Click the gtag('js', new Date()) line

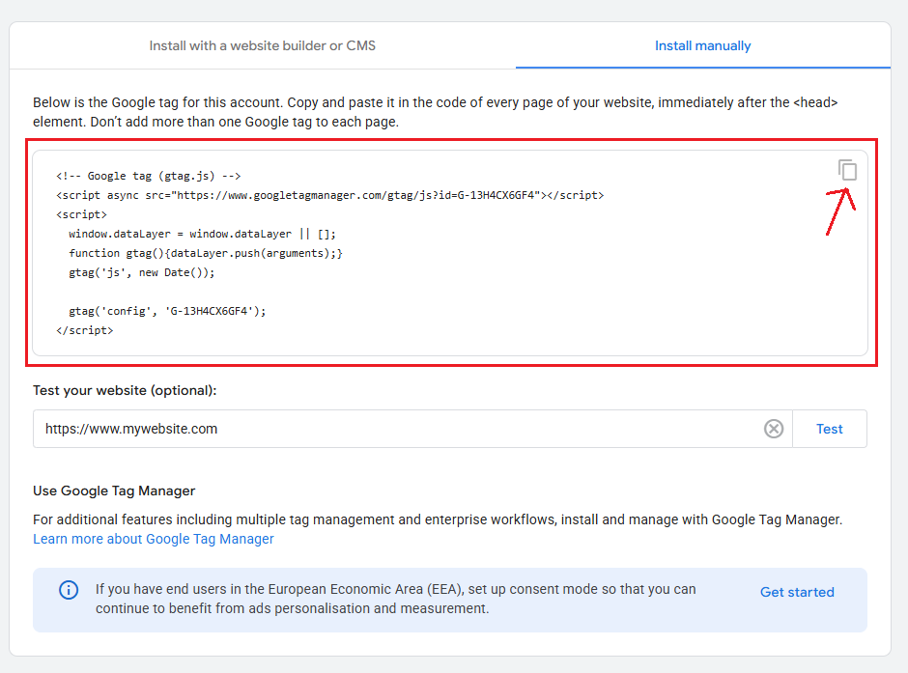(x=142, y=272)
